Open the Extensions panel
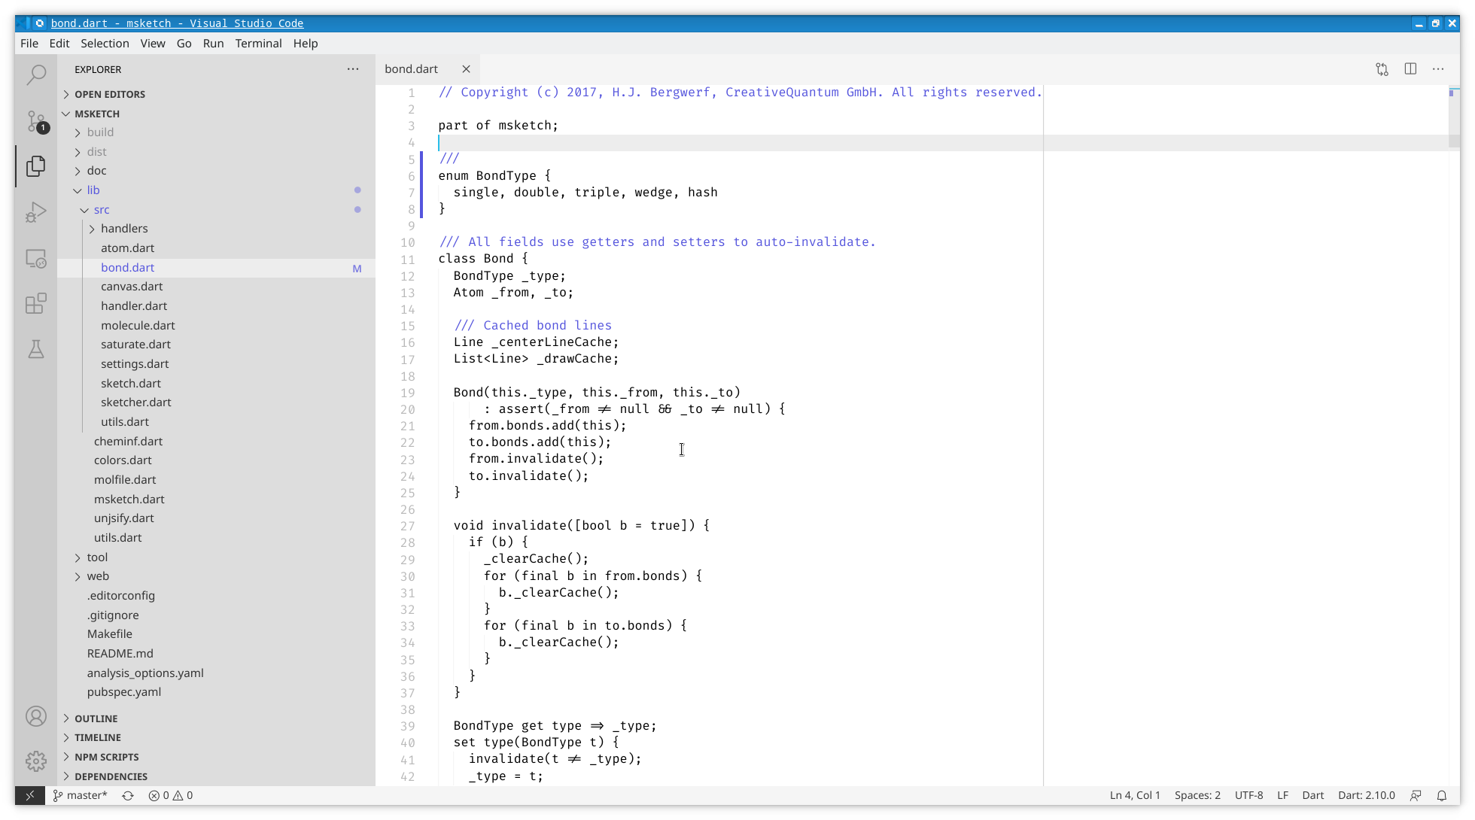 pyautogui.click(x=35, y=303)
